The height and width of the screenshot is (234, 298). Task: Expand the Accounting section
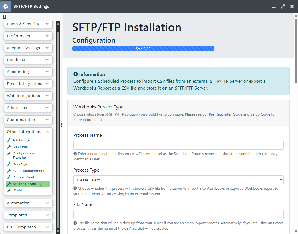(x=28, y=72)
